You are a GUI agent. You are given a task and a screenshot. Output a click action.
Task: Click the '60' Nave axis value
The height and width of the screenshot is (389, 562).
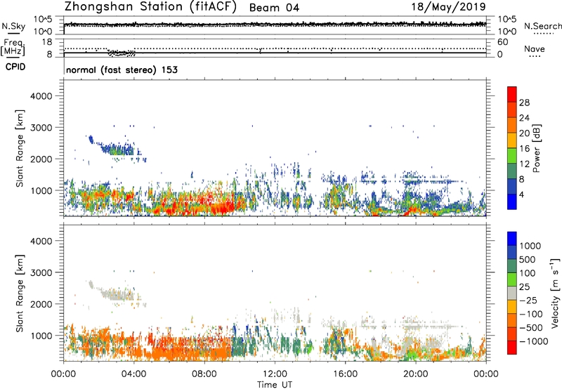[502, 42]
